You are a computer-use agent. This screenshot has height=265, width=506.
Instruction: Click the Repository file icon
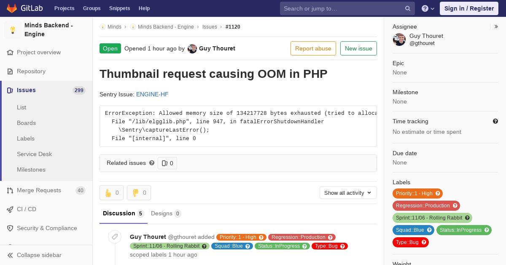pyautogui.click(x=10, y=72)
